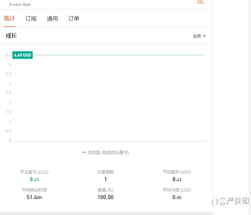
Task: Click the green 8.43 closed profit value
Action: click(x=34, y=179)
